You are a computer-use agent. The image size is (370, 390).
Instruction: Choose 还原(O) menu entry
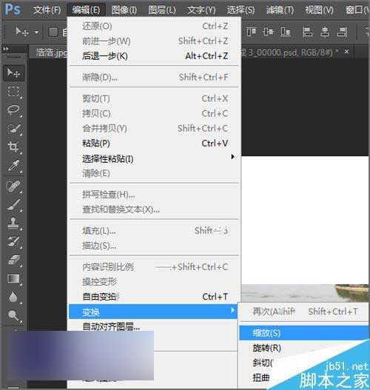pos(154,26)
